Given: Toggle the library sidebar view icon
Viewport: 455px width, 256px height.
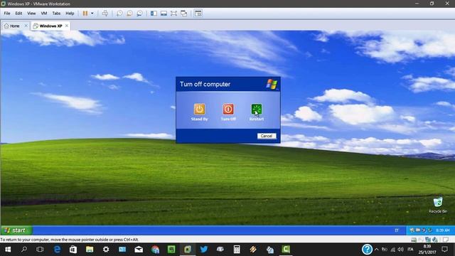Looking at the screenshot, I should point(154,14).
